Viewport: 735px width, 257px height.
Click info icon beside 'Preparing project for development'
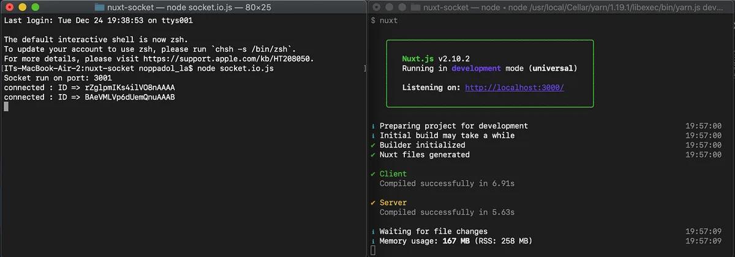373,126
